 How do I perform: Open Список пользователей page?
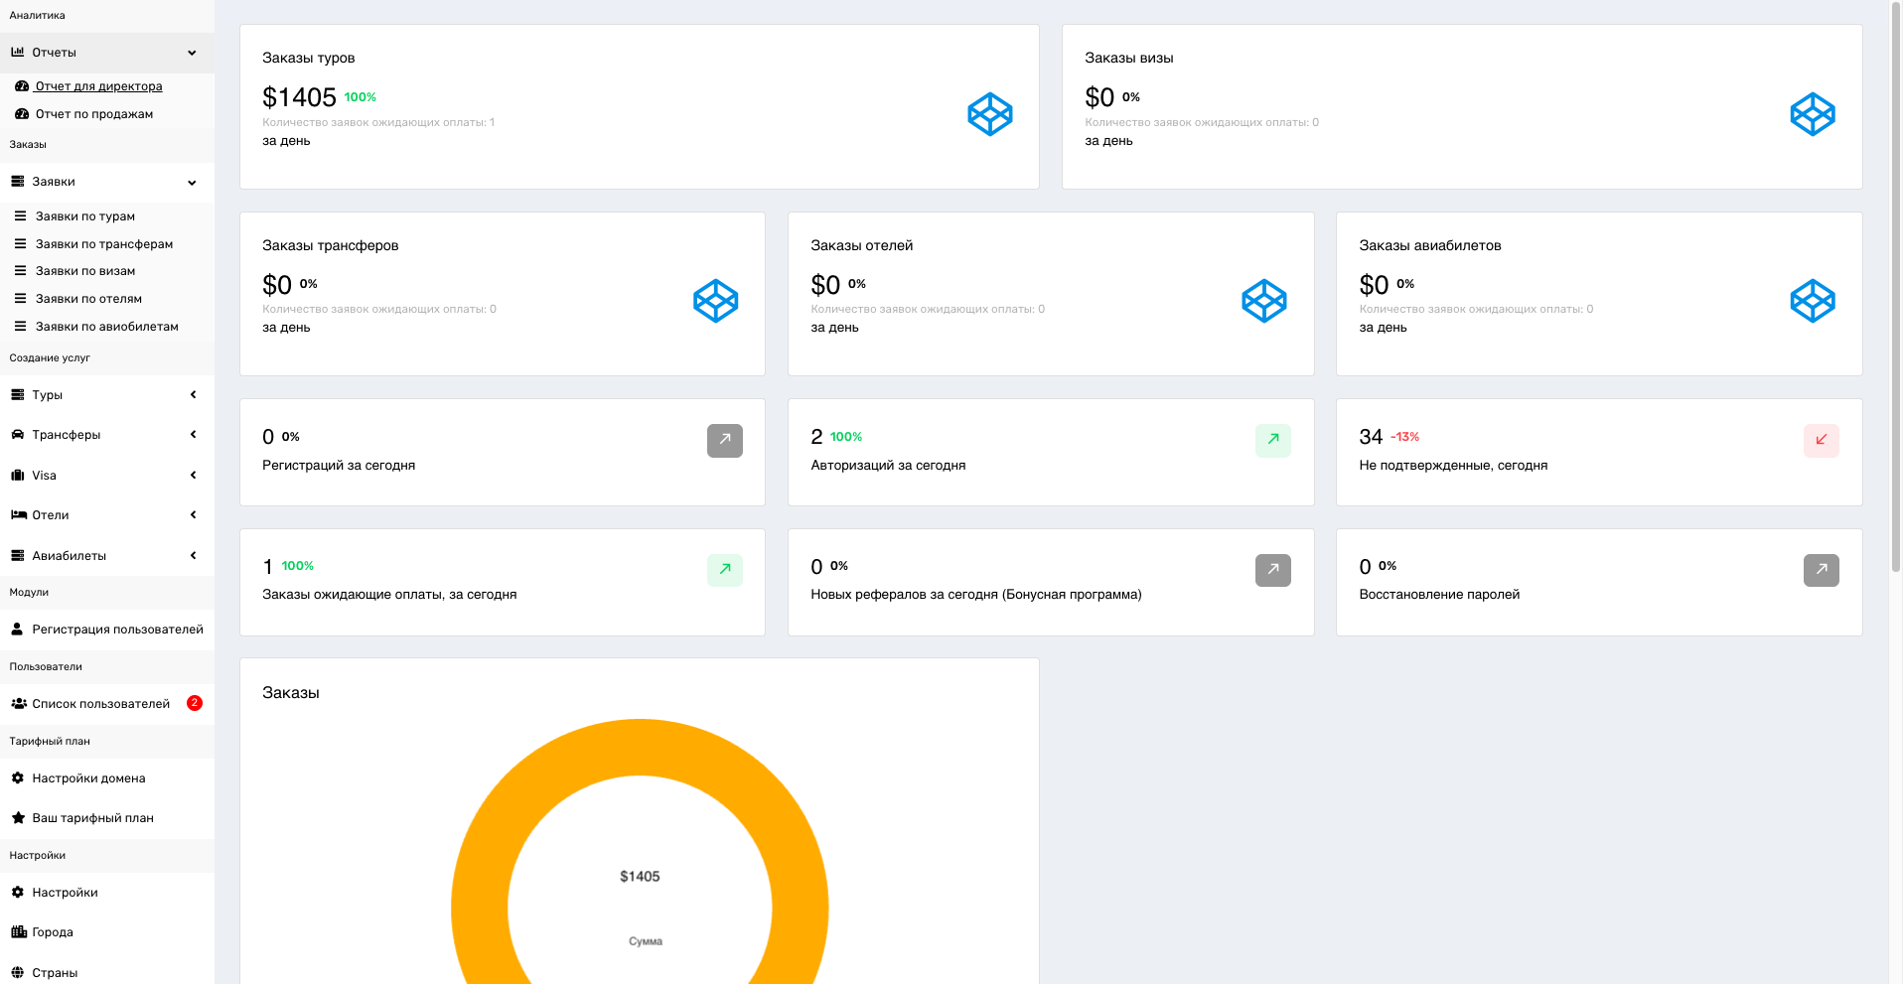click(100, 704)
